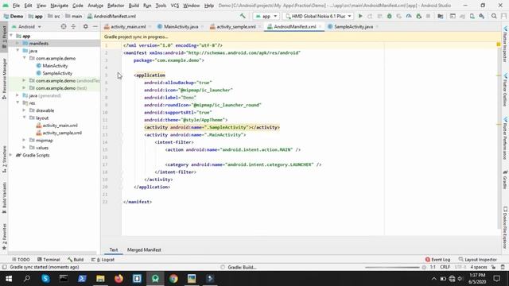This screenshot has height=286, width=509.
Task: Open the VCS menu
Action: (175, 6)
